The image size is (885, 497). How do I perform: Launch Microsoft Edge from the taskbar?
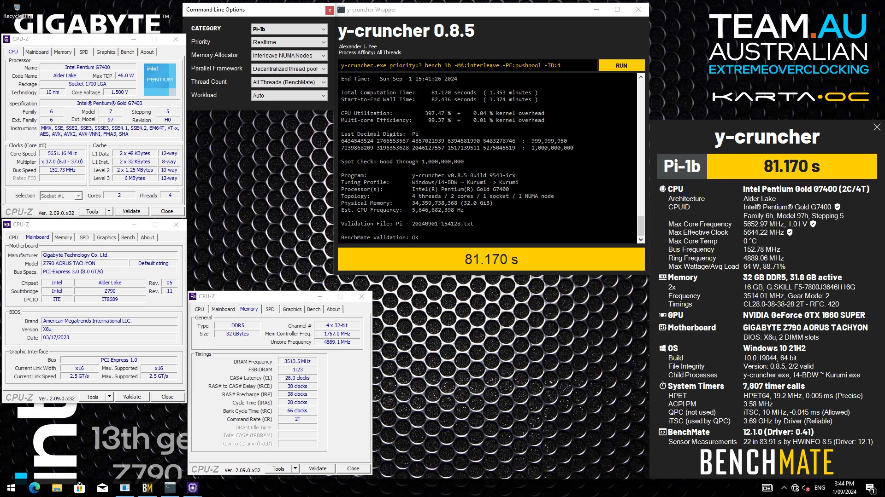tap(35, 488)
